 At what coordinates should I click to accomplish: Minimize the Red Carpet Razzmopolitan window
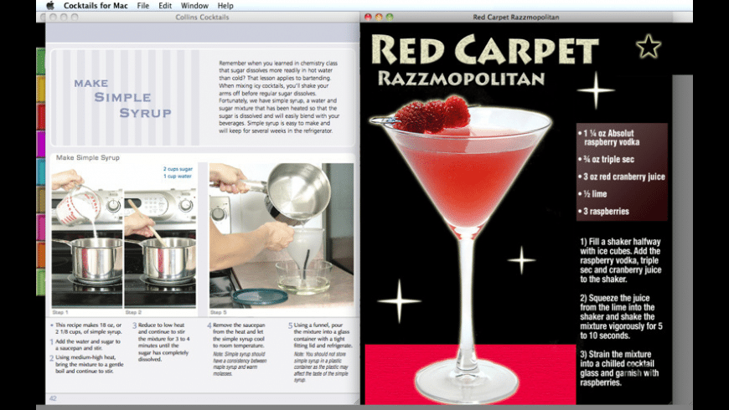click(x=379, y=17)
